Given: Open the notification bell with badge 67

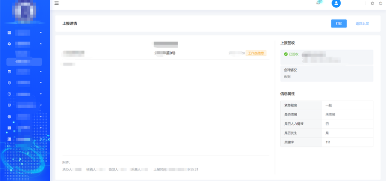Looking at the screenshot, I should tap(318, 3).
